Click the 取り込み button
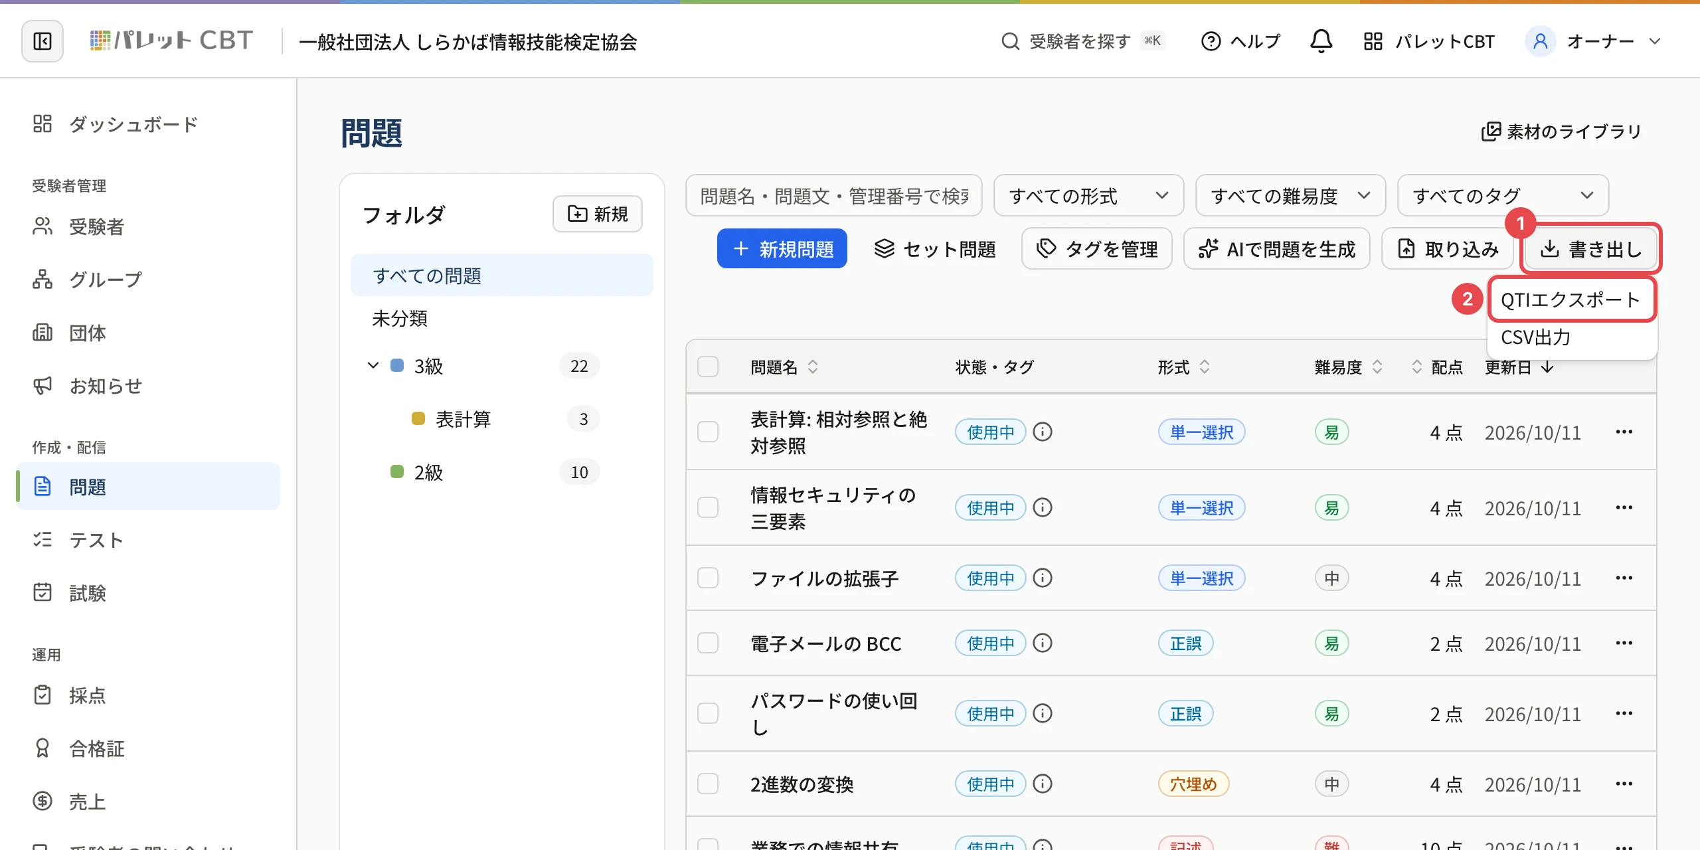 pyautogui.click(x=1448, y=248)
